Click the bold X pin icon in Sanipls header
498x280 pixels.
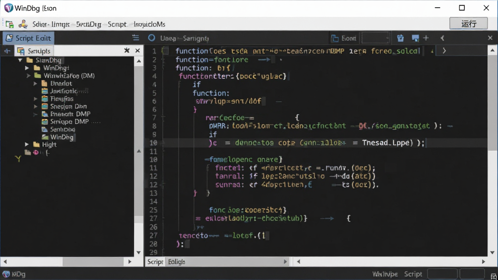(x=127, y=50)
